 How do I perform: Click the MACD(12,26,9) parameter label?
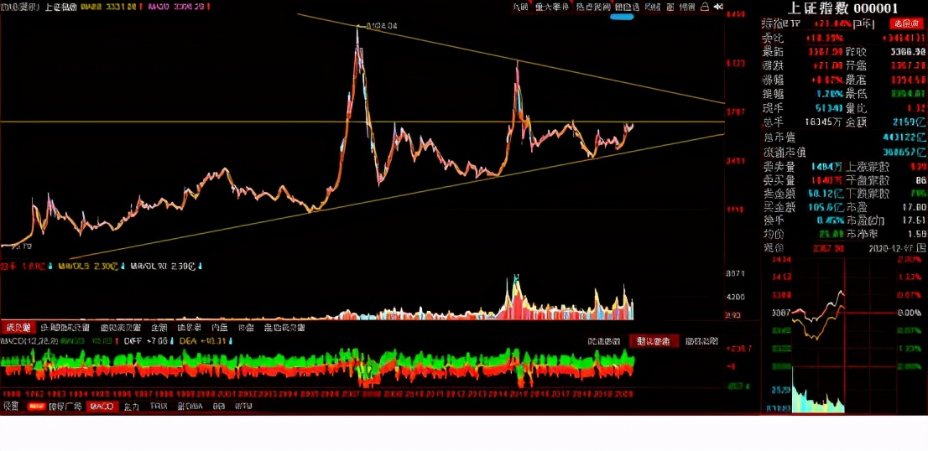tap(29, 341)
